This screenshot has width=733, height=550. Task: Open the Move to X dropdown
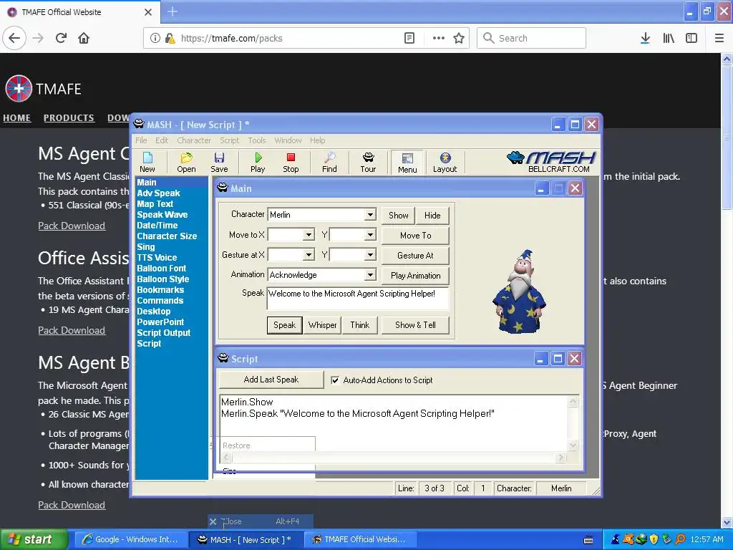[309, 235]
